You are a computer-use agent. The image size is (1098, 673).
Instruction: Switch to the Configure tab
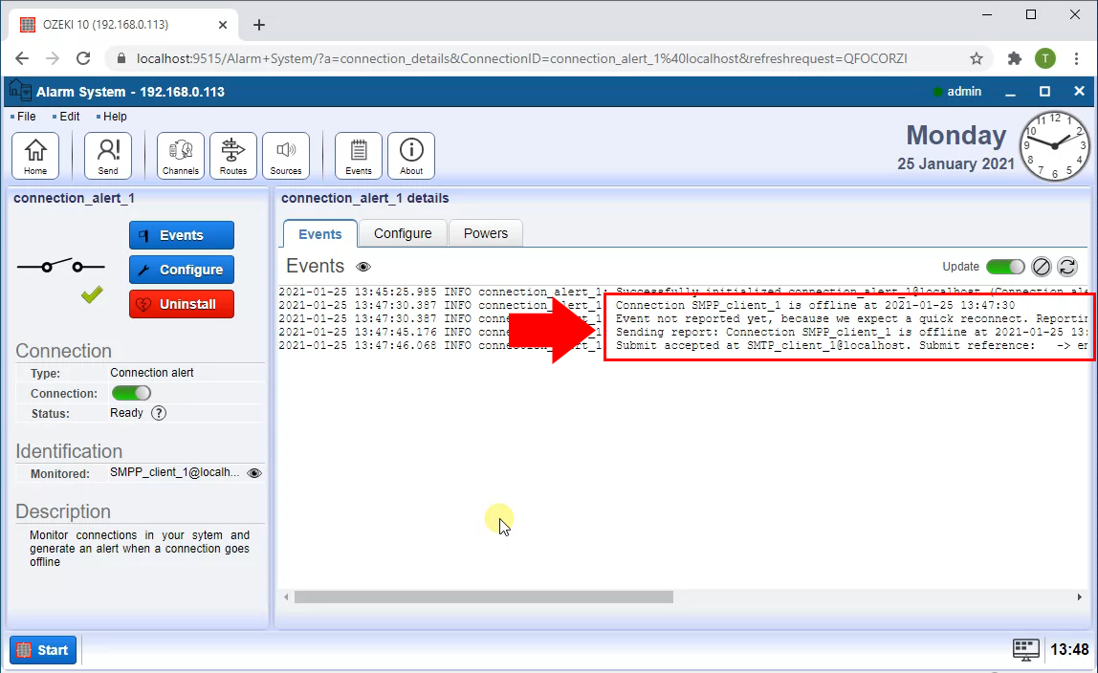pos(403,233)
